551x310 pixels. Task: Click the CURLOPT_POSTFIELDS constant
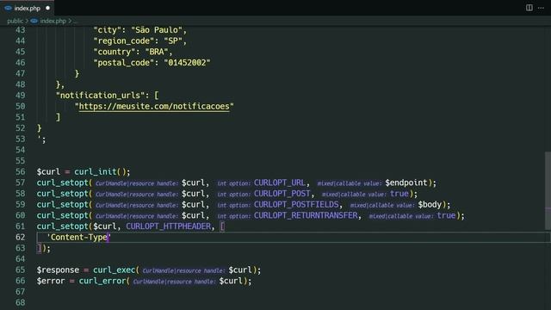coord(296,205)
